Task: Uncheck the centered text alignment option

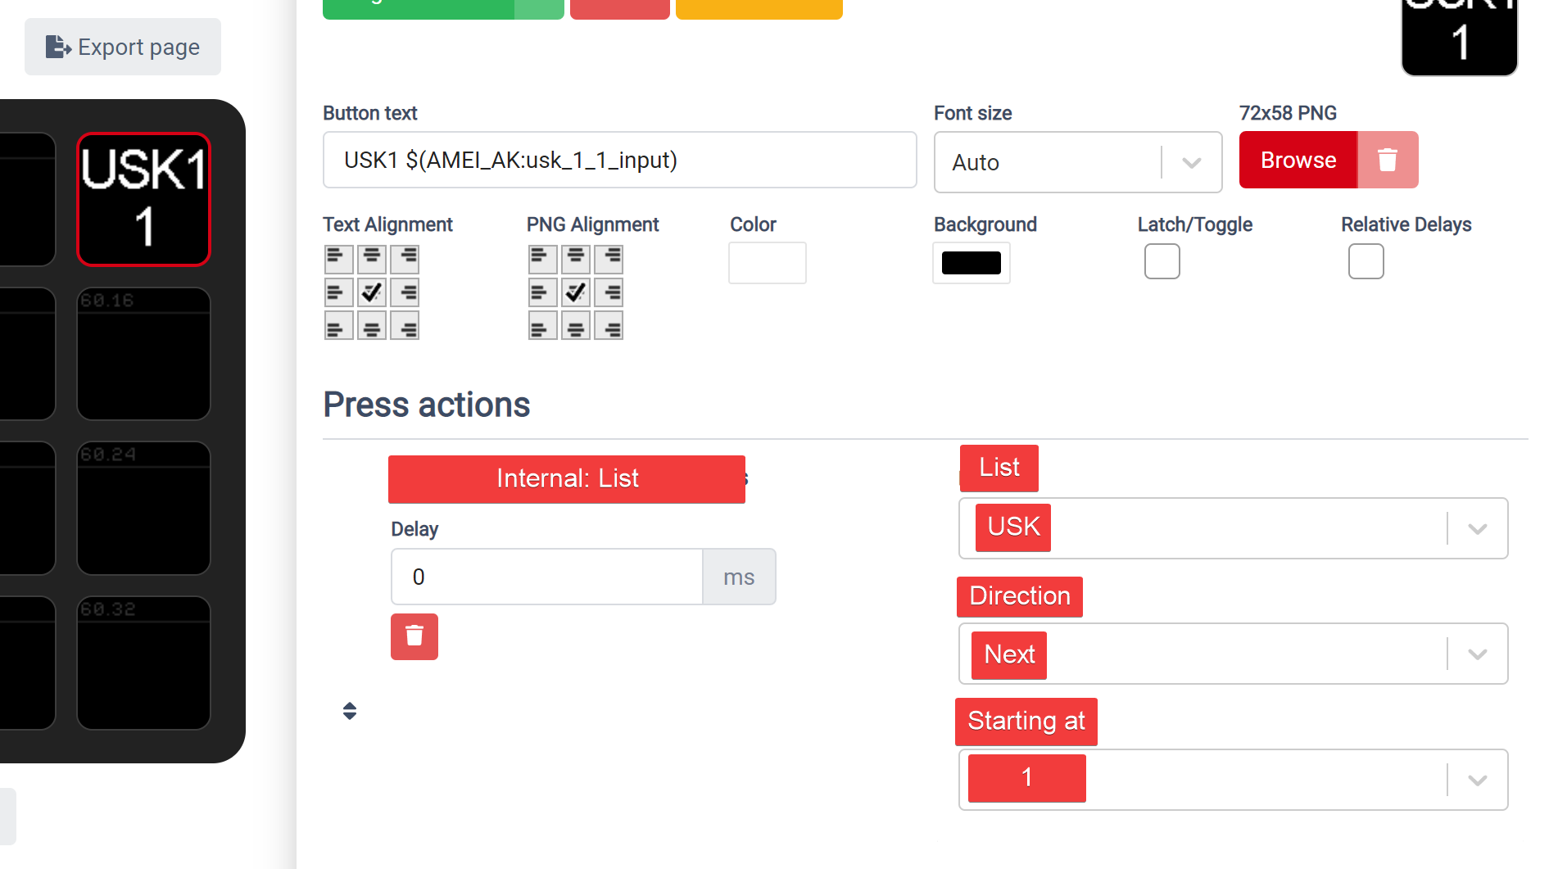Action: pyautogui.click(x=372, y=292)
